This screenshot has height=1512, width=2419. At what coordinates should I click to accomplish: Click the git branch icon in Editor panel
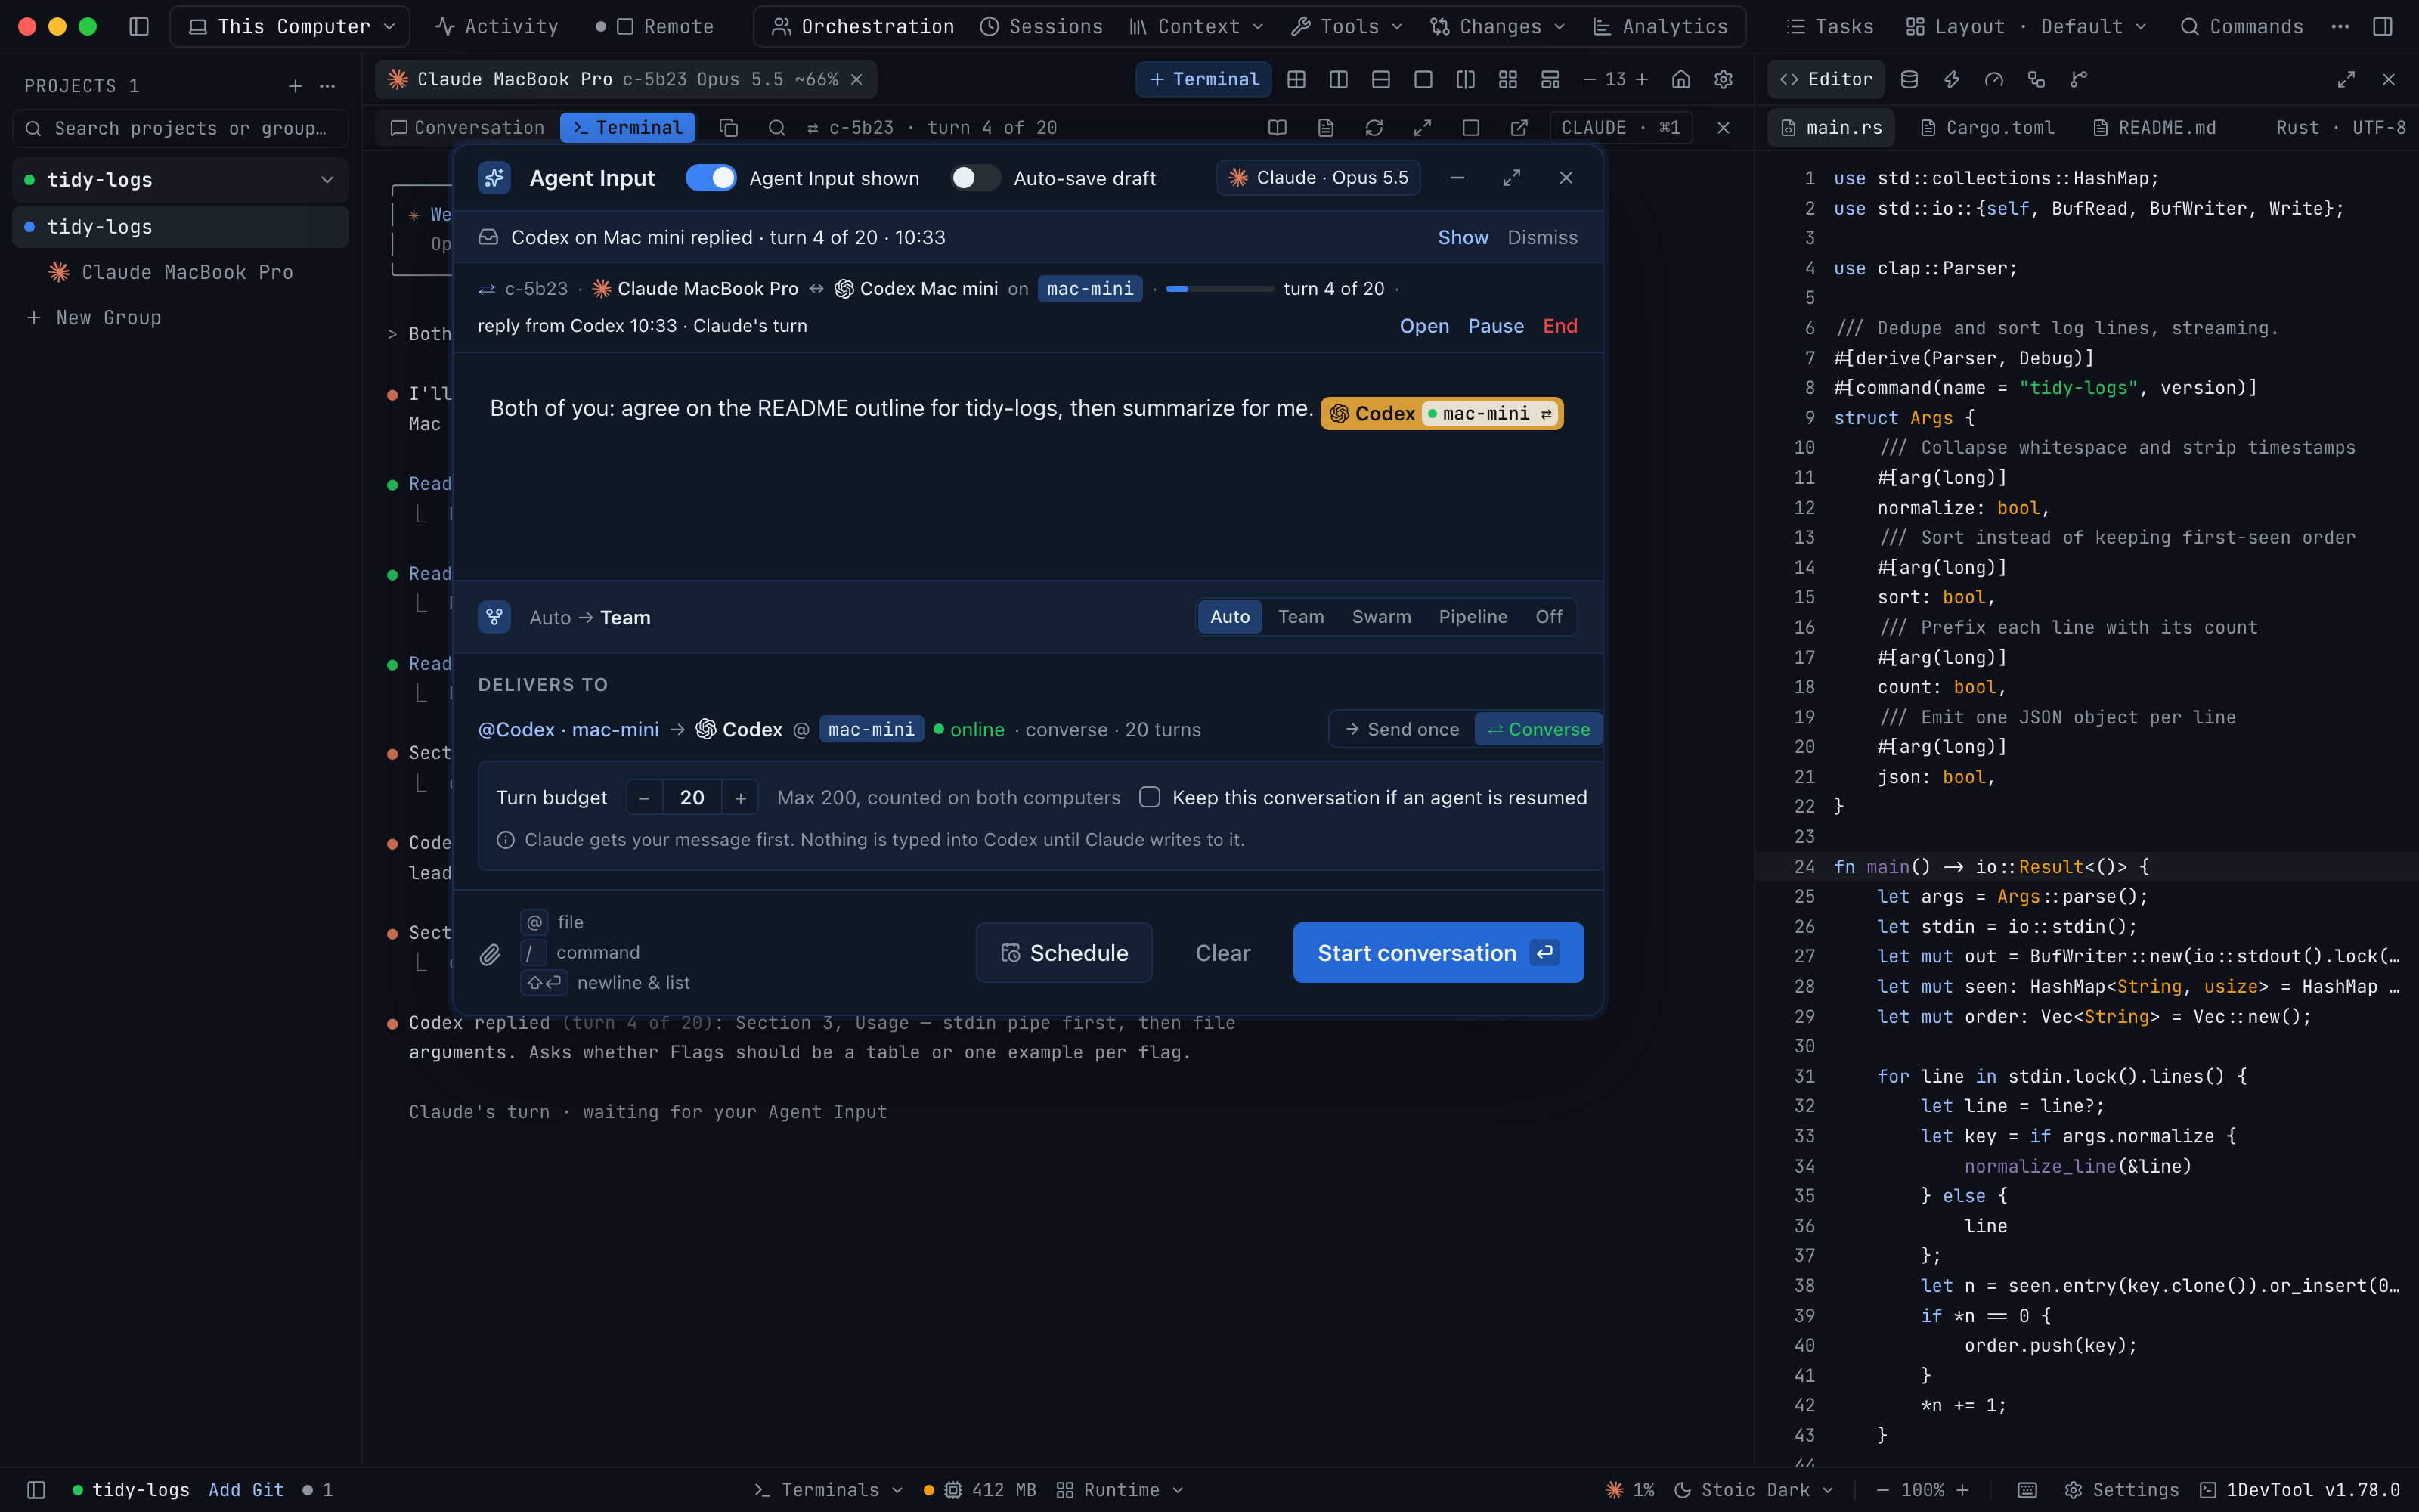point(2079,79)
